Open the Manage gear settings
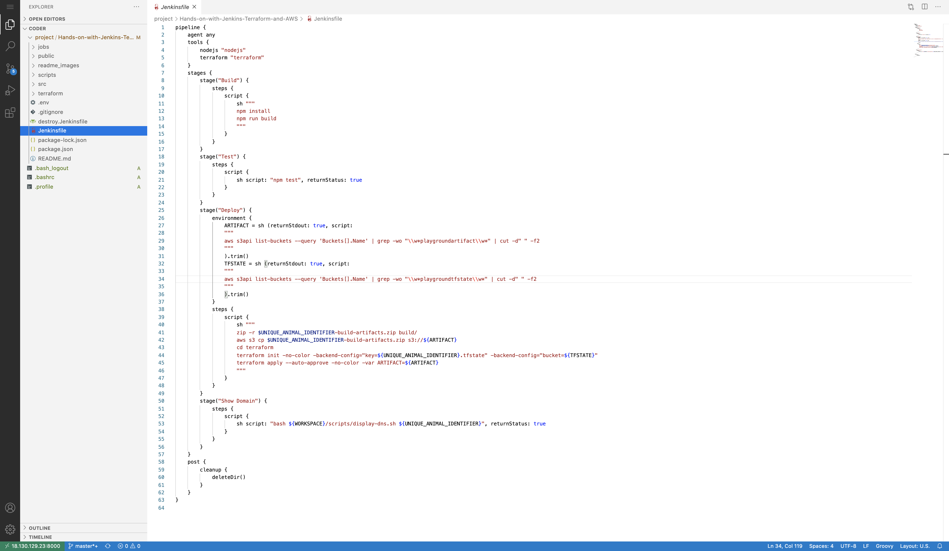Viewport: 949px width, 551px height. 10,530
